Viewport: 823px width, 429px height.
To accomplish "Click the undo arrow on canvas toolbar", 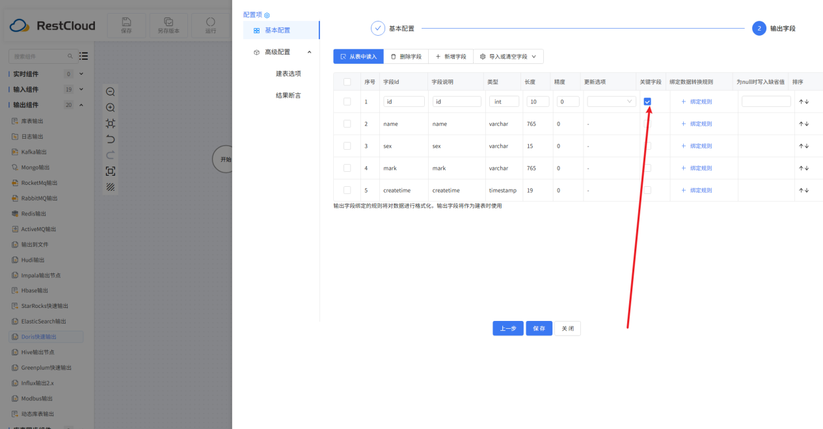I will coord(111,139).
